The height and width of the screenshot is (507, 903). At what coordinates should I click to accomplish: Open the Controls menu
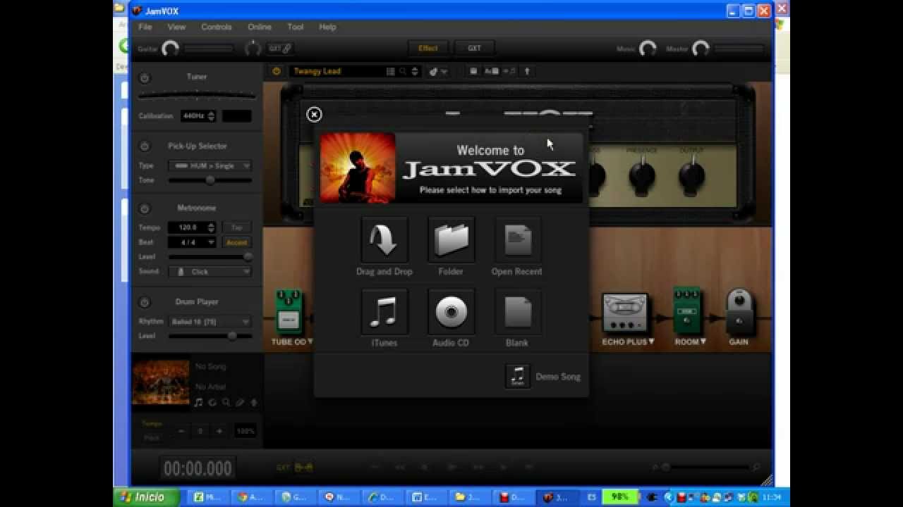[217, 27]
